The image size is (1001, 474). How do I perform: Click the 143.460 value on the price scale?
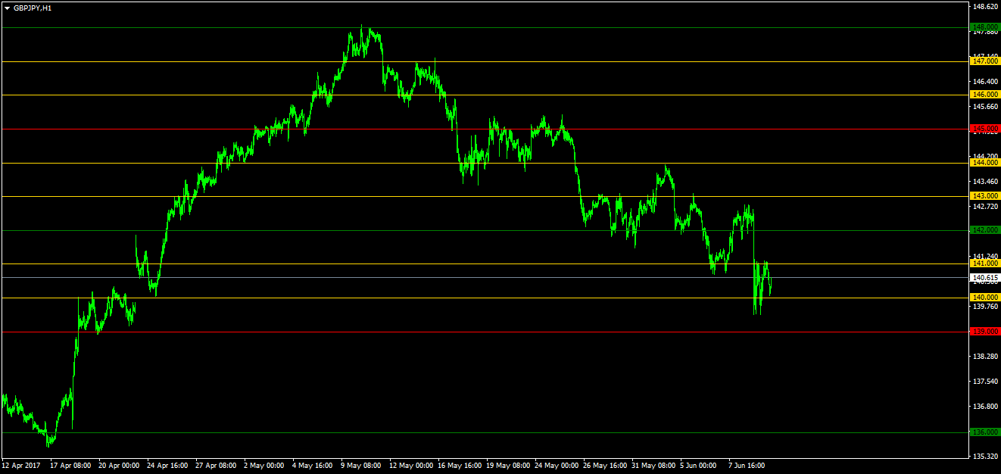[x=985, y=182]
